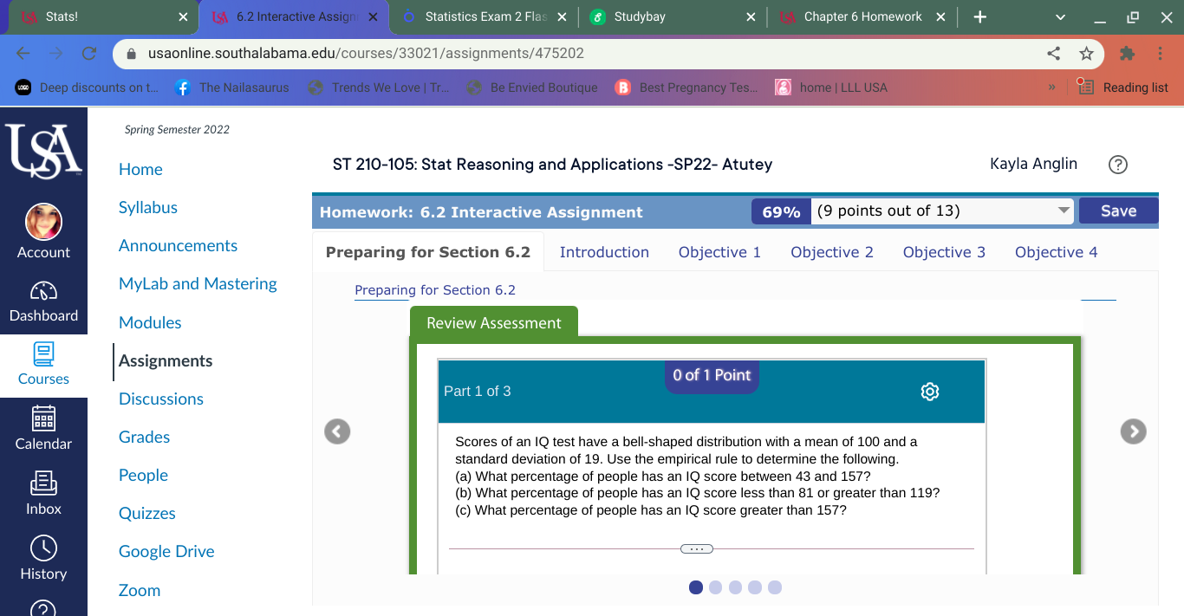View History in the sidebar
1184x616 pixels.
[43, 559]
